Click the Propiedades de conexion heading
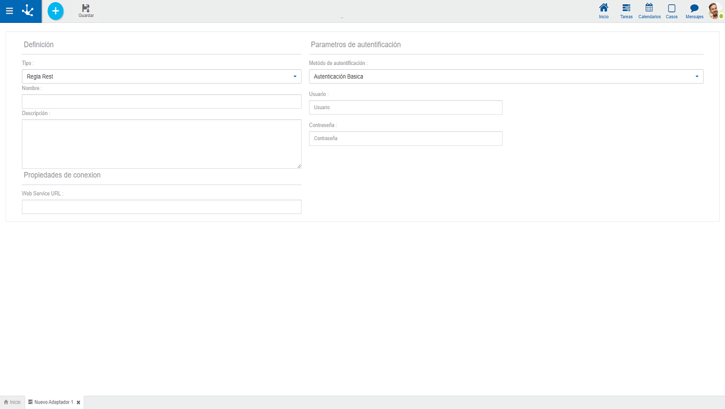Screen dimensions: 725x409 62,175
